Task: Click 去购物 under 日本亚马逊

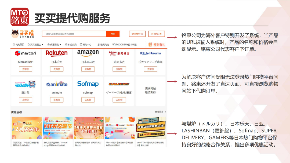Action: [88, 69]
